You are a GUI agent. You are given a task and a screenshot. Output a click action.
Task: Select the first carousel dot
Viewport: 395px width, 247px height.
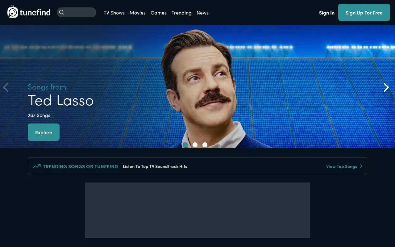[185, 145]
